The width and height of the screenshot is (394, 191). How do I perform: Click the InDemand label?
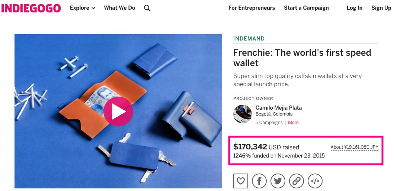(x=249, y=39)
